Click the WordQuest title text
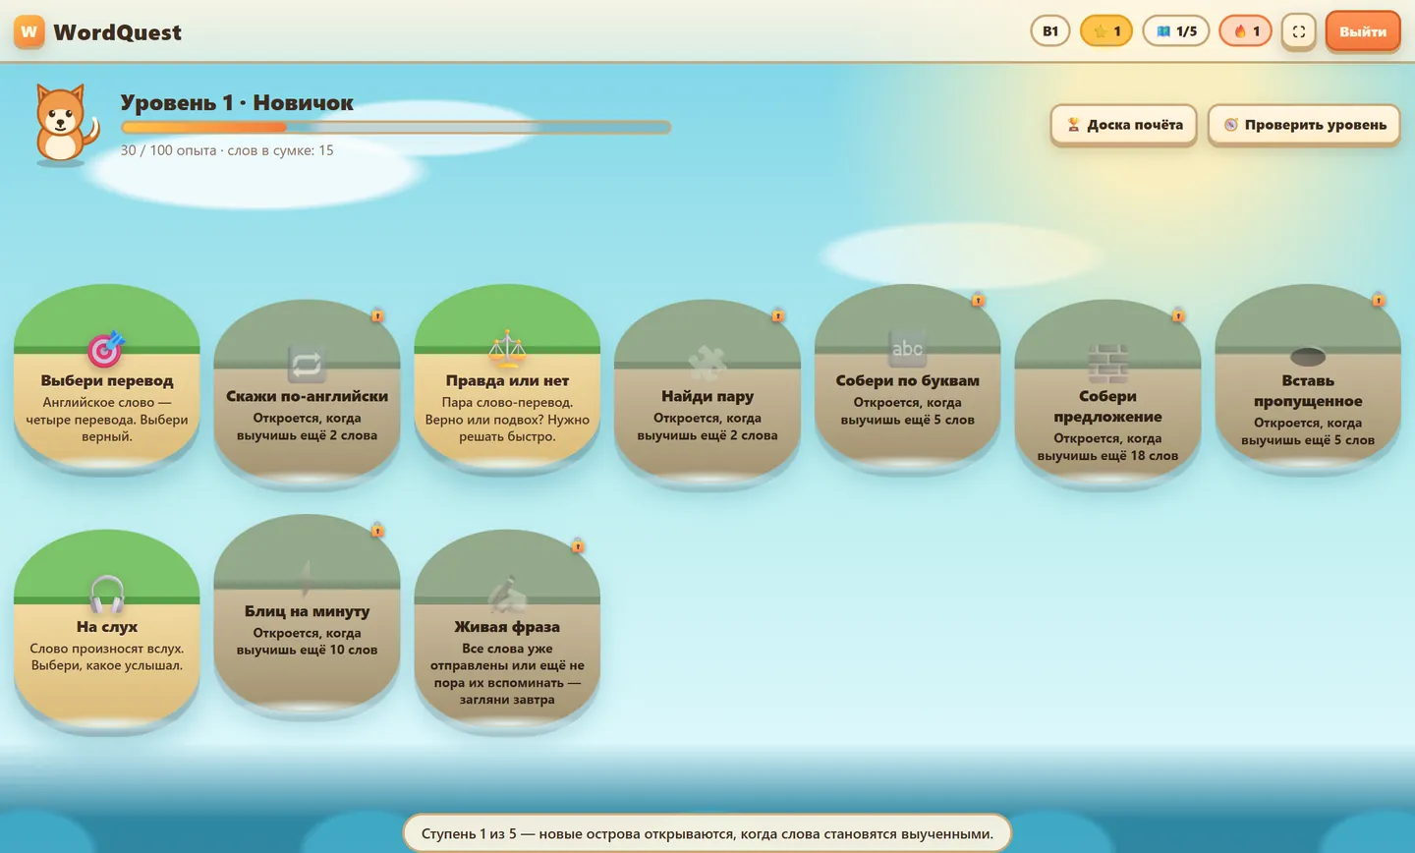1415x853 pixels. pos(117,32)
